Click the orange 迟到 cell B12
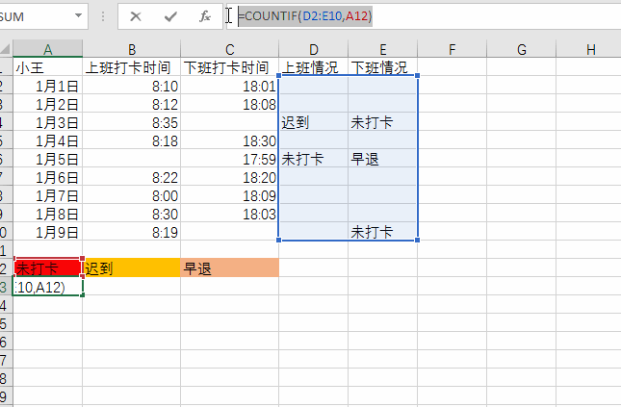 [x=132, y=268]
